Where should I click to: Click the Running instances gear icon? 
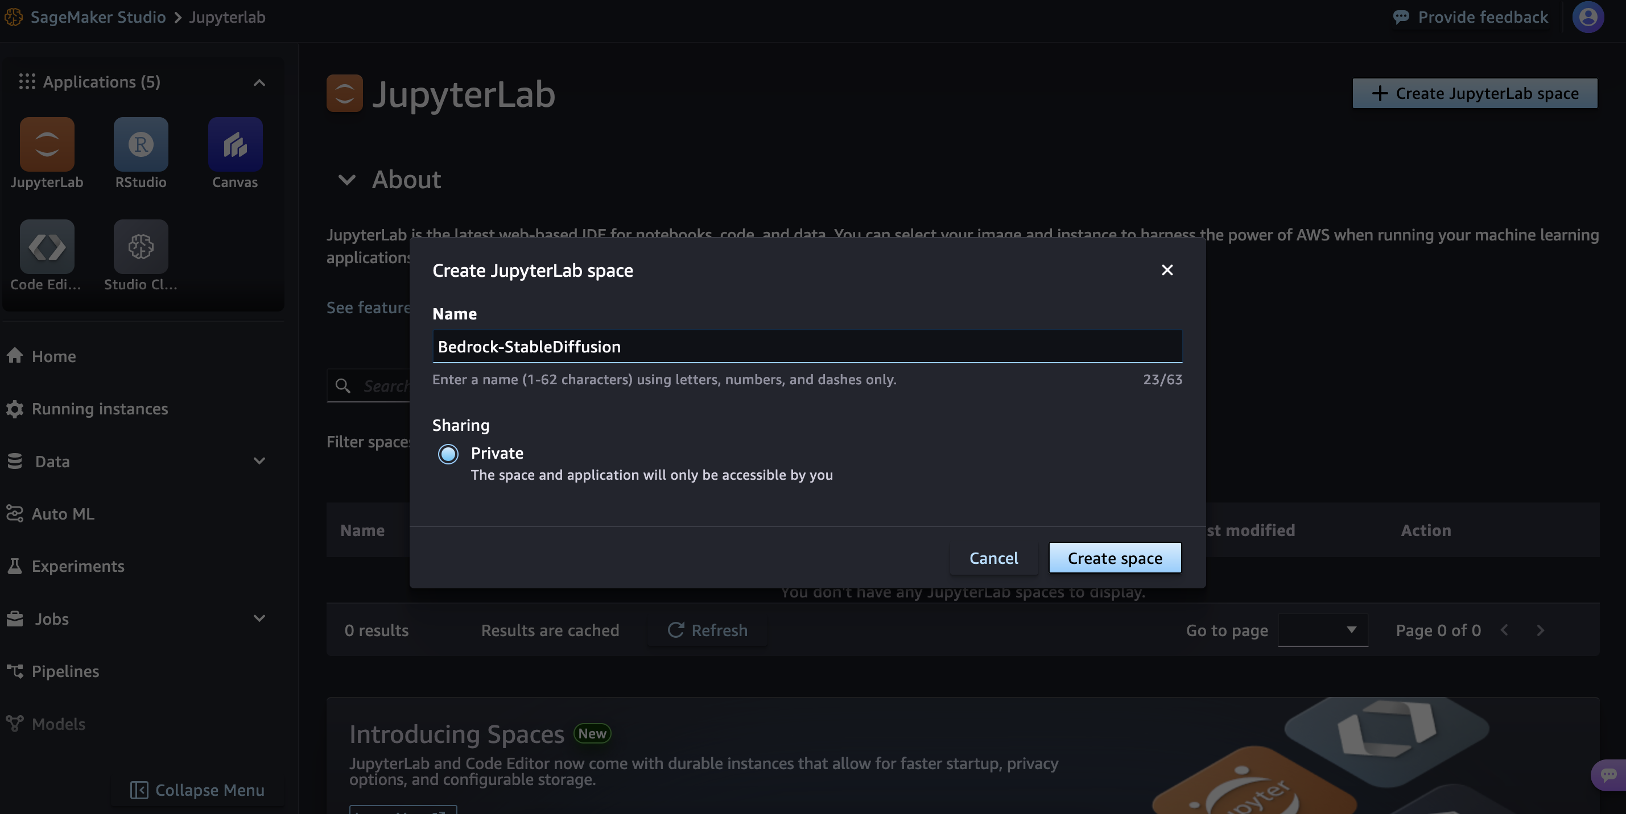click(x=15, y=409)
